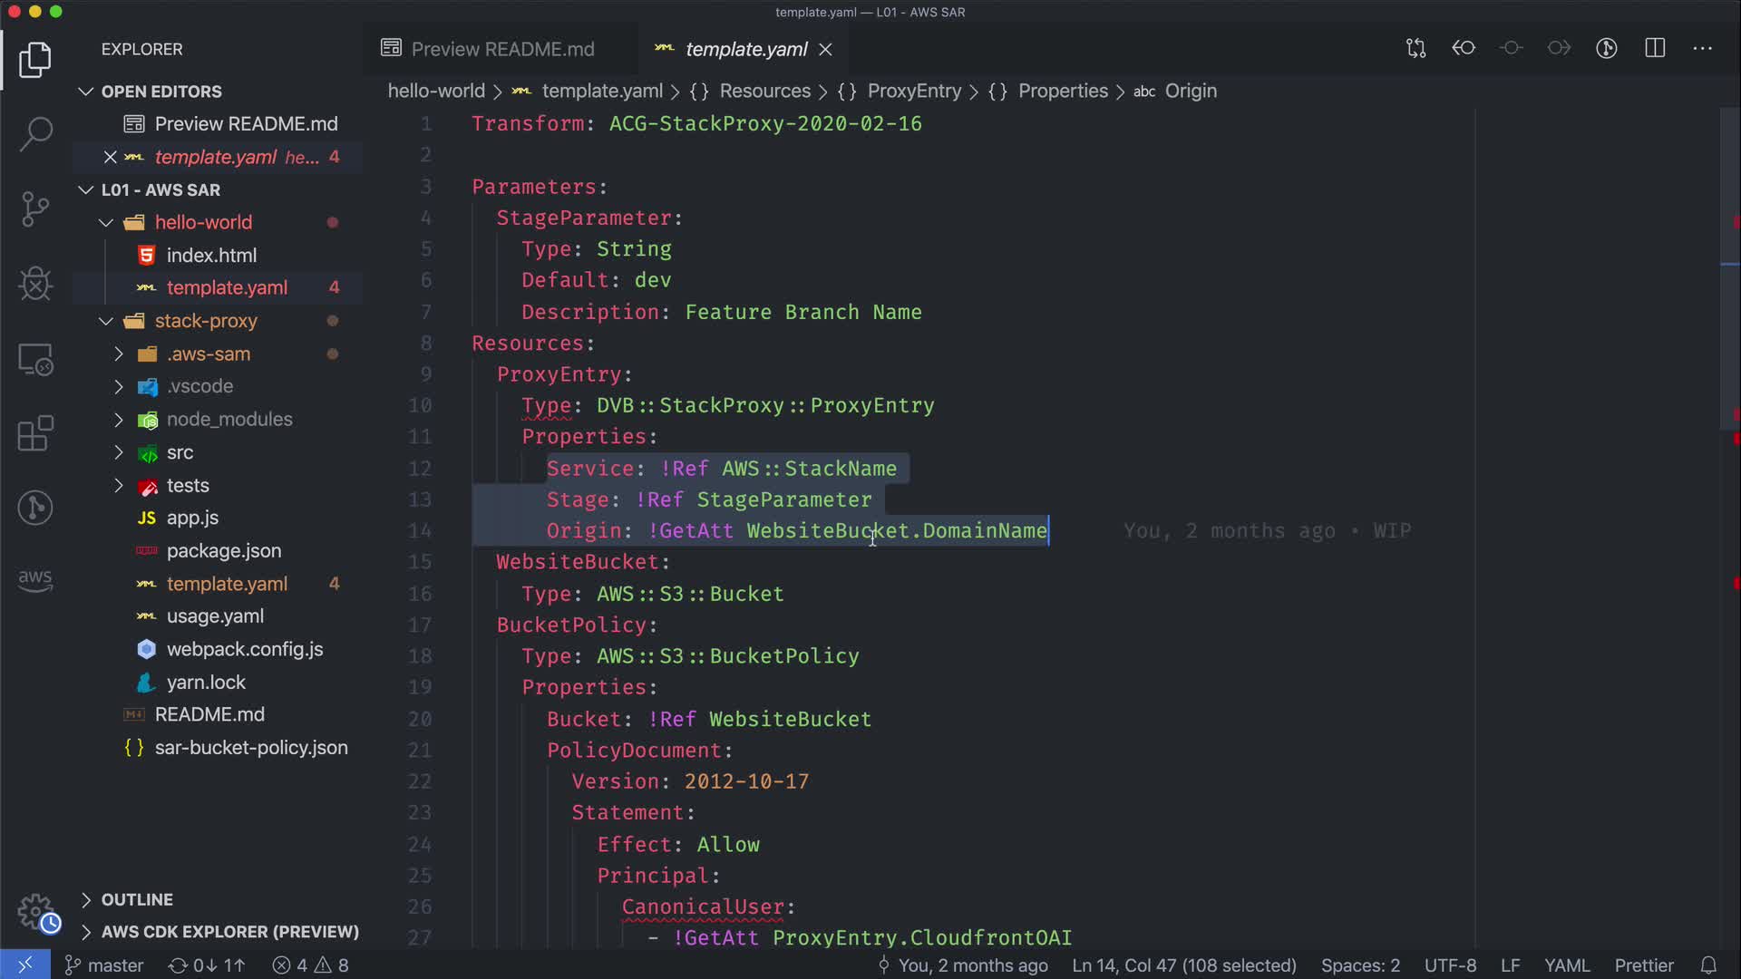Click the notifications bell in status bar
Image resolution: width=1741 pixels, height=979 pixels.
tap(1708, 965)
